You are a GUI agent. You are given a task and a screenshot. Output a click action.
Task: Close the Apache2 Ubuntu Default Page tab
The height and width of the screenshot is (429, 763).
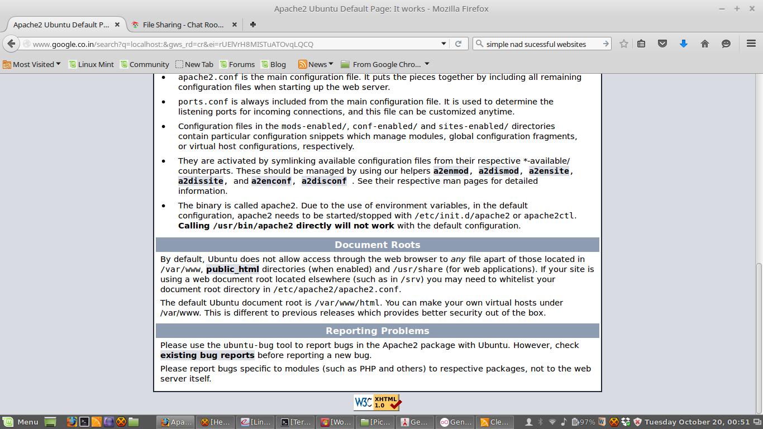click(117, 25)
